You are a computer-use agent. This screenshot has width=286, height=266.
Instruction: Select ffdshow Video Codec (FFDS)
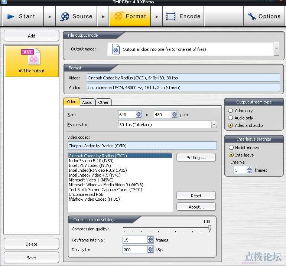[120, 199]
